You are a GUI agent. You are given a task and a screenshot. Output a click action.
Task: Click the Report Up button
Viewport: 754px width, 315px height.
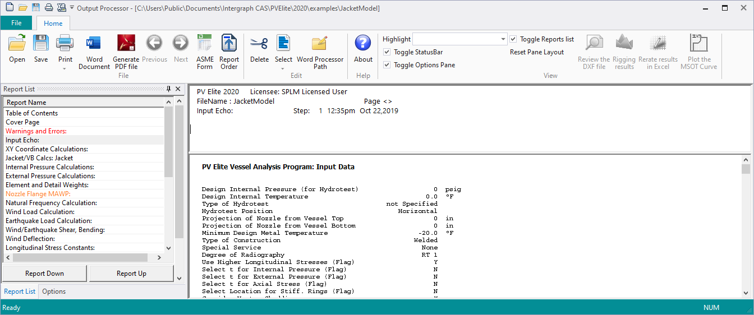click(131, 274)
